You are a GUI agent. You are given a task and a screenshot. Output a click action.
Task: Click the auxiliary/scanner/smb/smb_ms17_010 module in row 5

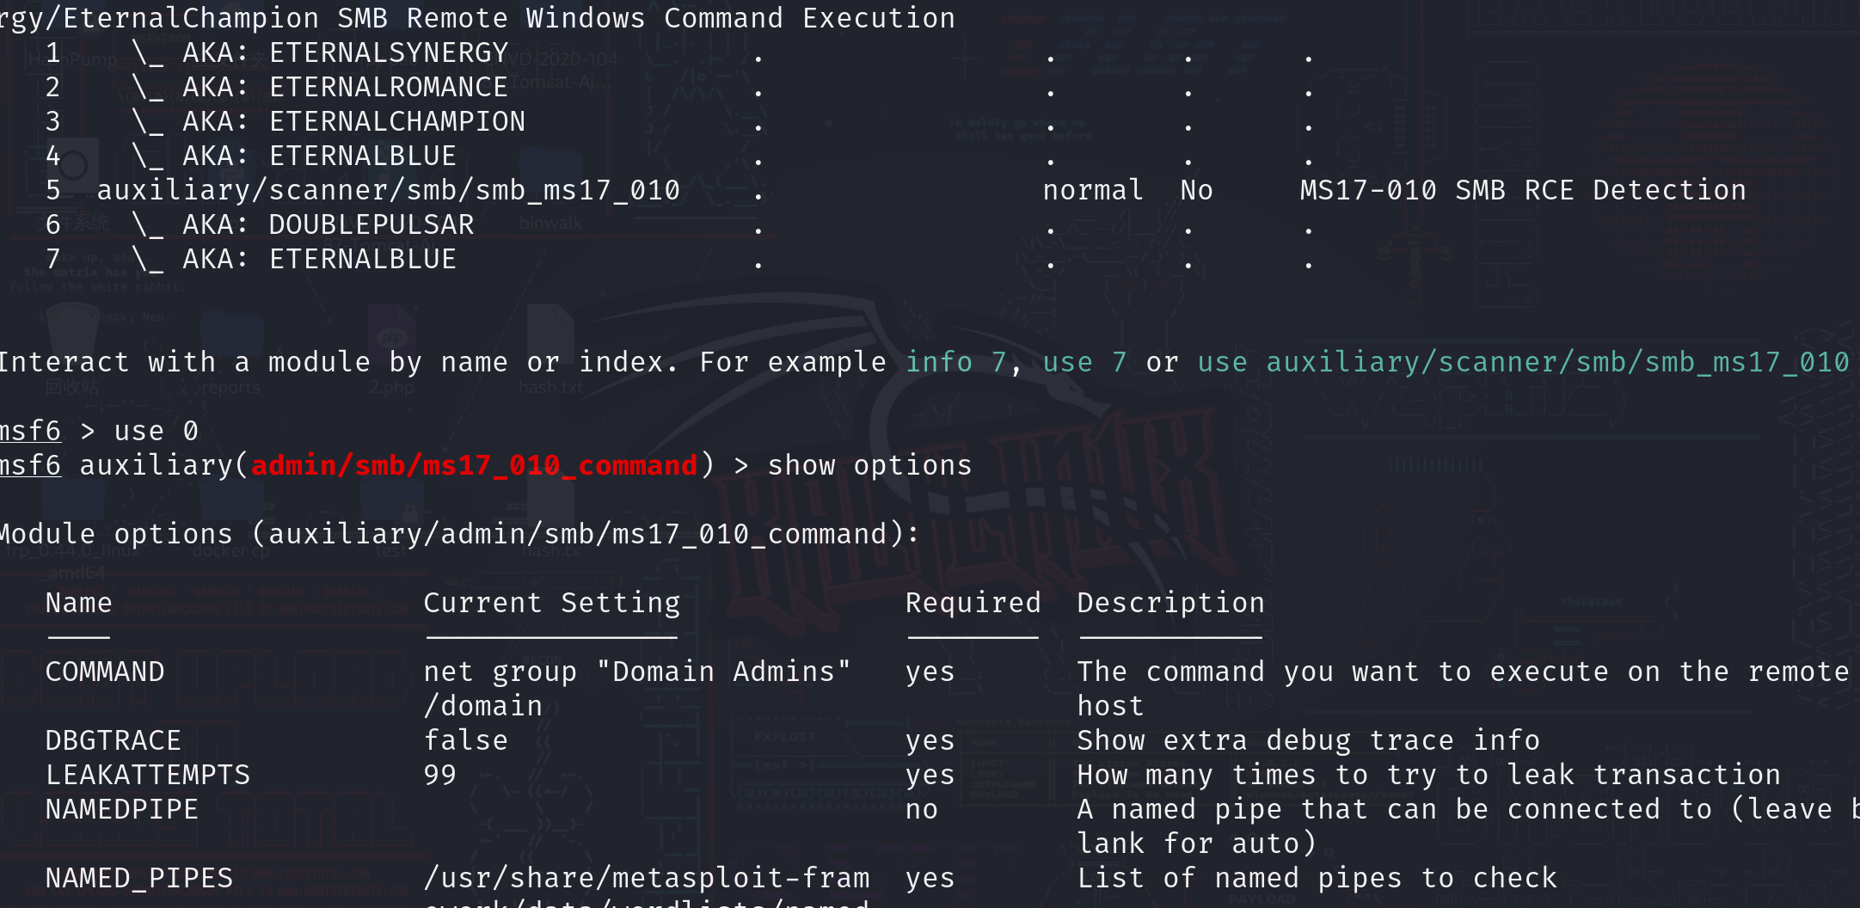(x=389, y=191)
